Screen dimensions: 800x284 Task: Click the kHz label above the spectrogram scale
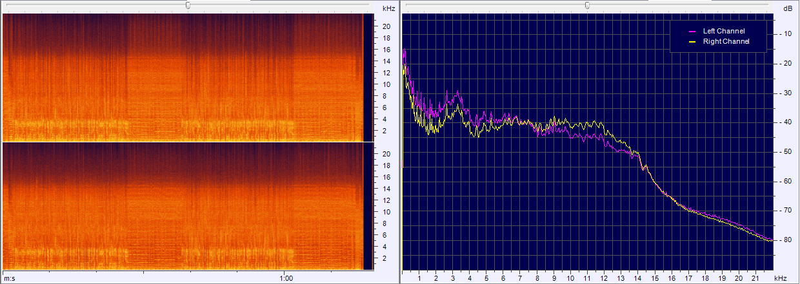(x=388, y=8)
